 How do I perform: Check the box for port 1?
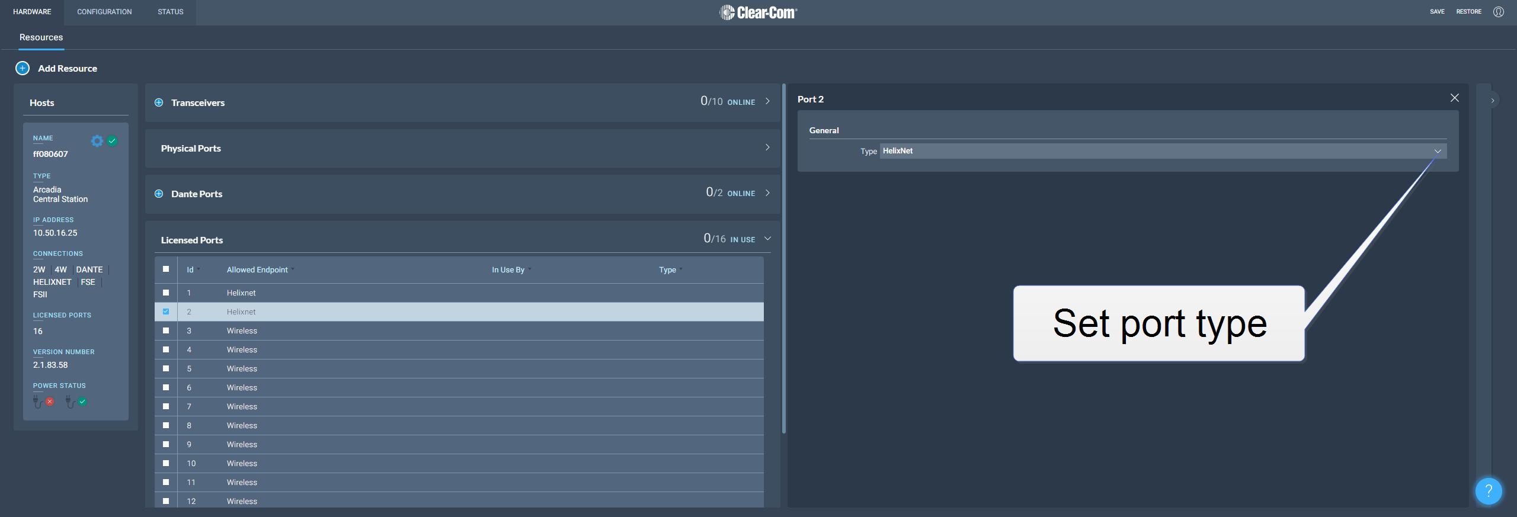(166, 293)
